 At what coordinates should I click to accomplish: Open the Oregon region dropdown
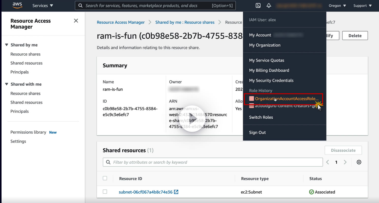[x=337, y=6]
